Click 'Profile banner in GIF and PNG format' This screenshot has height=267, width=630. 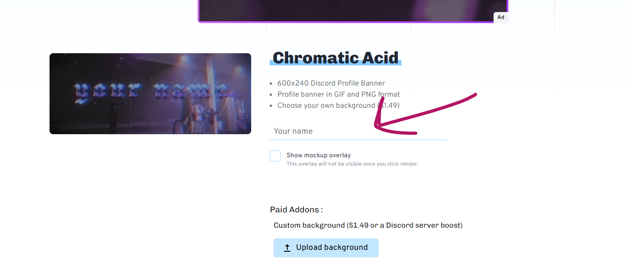pyautogui.click(x=338, y=94)
